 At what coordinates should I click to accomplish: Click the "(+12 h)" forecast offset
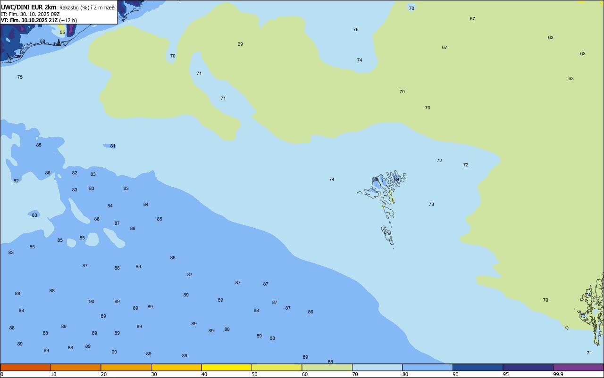[x=68, y=20]
